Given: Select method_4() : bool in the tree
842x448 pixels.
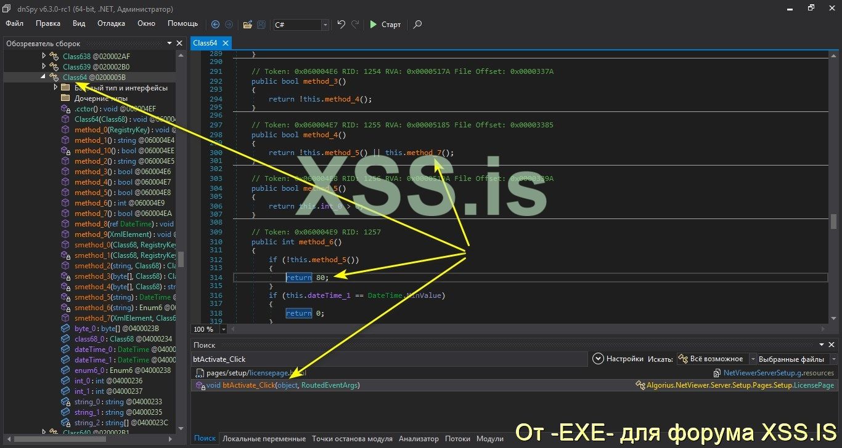Looking at the screenshot, I should [x=117, y=182].
